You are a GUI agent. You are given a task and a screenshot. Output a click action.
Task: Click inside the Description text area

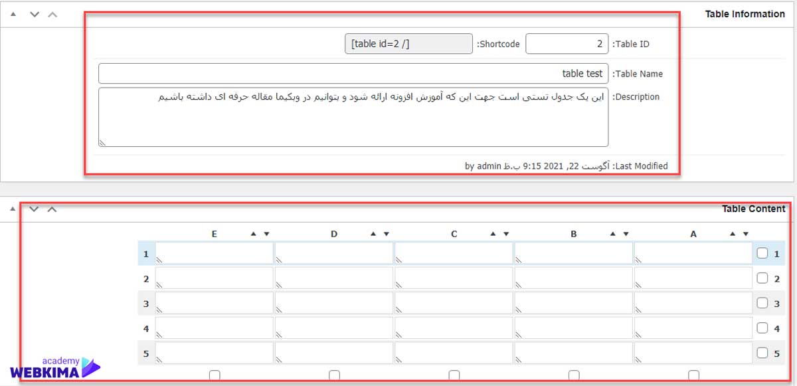point(353,117)
